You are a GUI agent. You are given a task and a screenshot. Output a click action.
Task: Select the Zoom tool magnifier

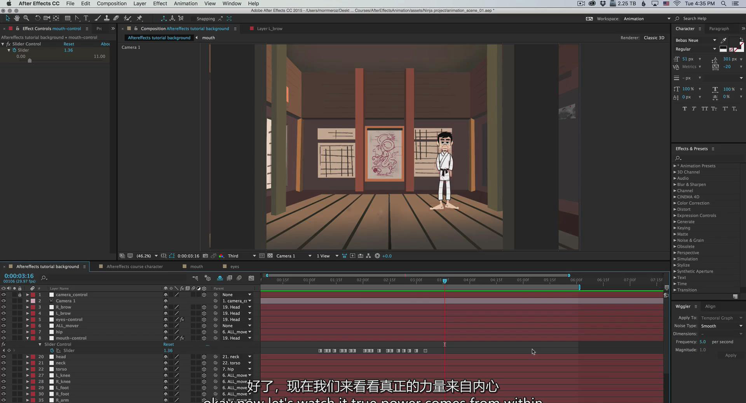tap(26, 18)
